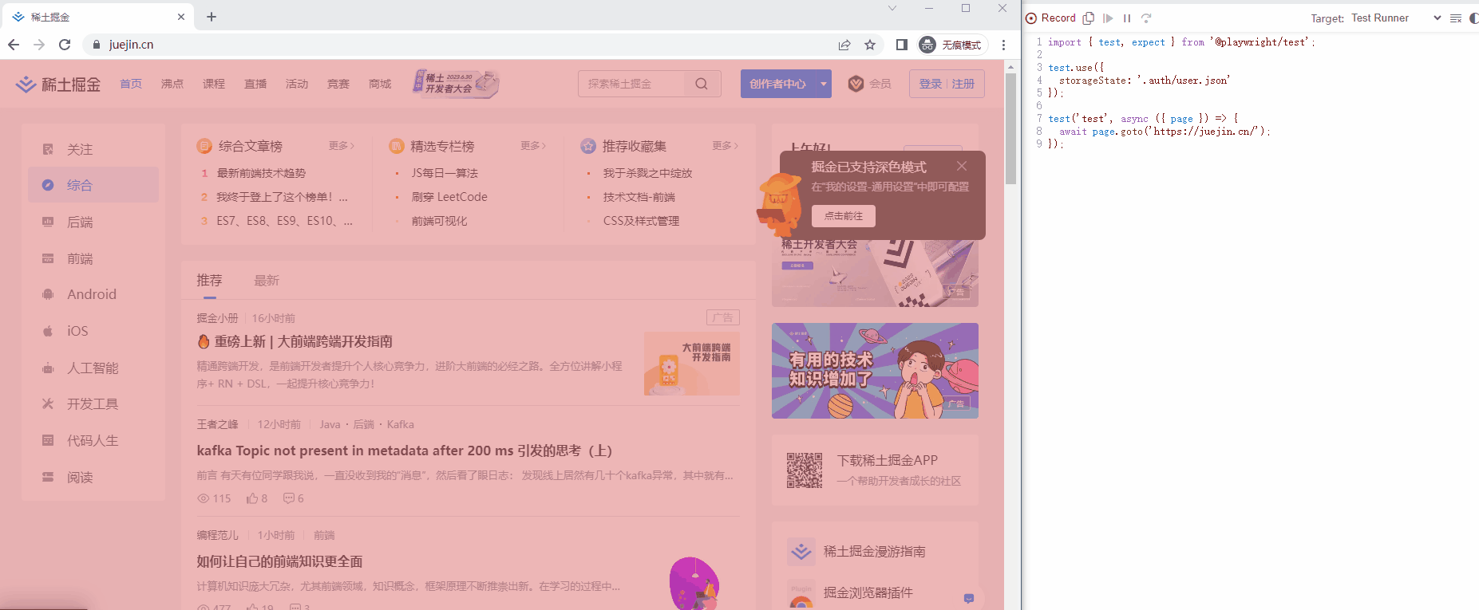This screenshot has height=610, width=1479.
Task: Open article 重磅上新 | 大前端跨端开发指南
Action: pyautogui.click(x=303, y=341)
